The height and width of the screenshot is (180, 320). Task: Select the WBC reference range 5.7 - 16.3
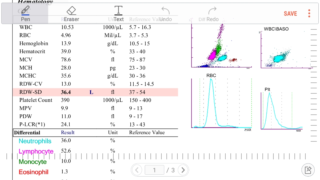point(140,27)
